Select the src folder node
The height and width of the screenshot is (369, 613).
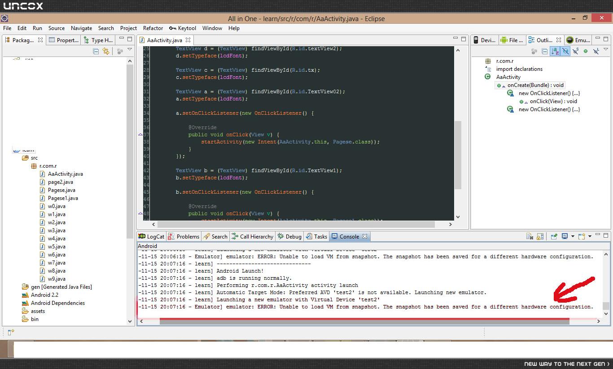click(30, 158)
